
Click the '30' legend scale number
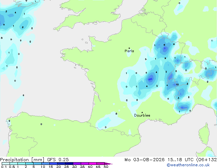tap(74, 167)
